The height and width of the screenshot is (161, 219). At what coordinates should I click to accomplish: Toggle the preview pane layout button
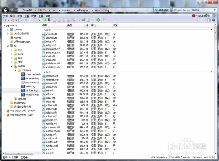tap(209, 20)
